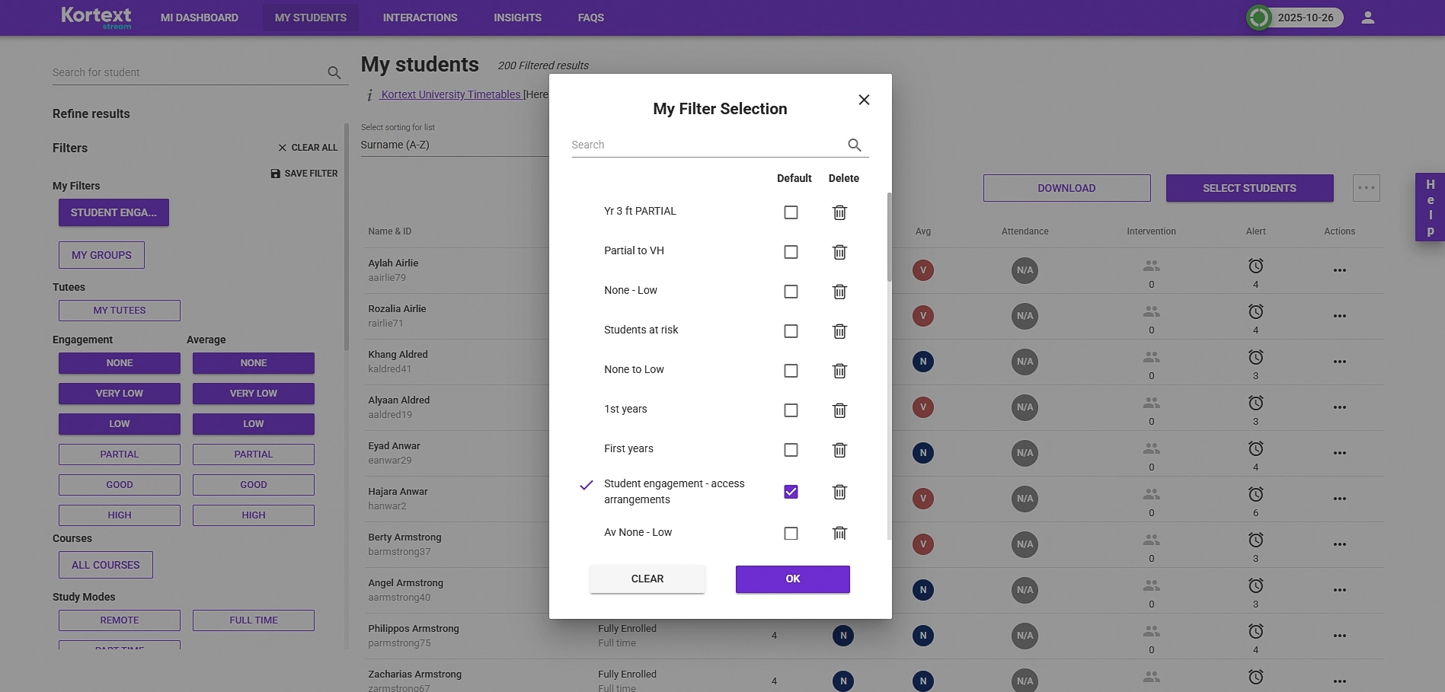Enable the default checkbox for Students at risk
The width and height of the screenshot is (1445, 692).
tap(790, 330)
